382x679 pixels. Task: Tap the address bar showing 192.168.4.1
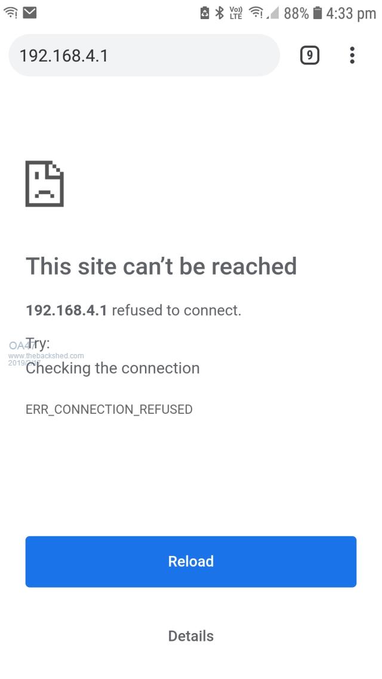coord(144,56)
